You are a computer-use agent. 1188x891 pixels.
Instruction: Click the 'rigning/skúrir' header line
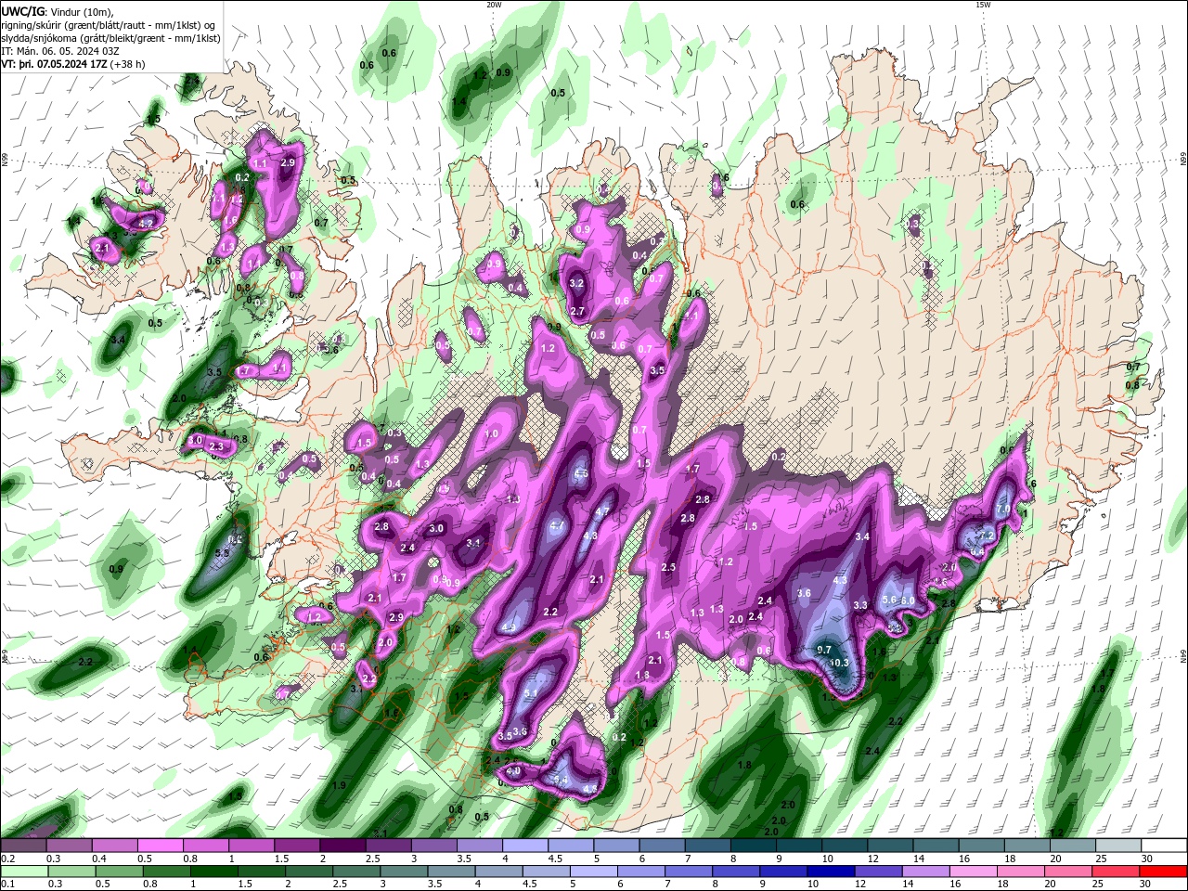pyautogui.click(x=110, y=25)
